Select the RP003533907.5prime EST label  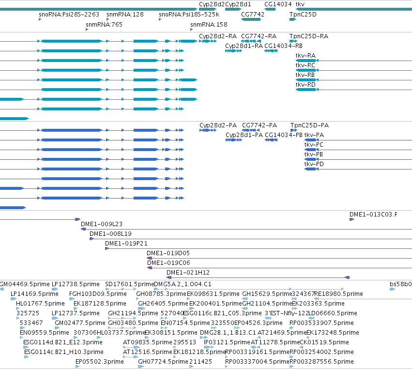pos(321,323)
